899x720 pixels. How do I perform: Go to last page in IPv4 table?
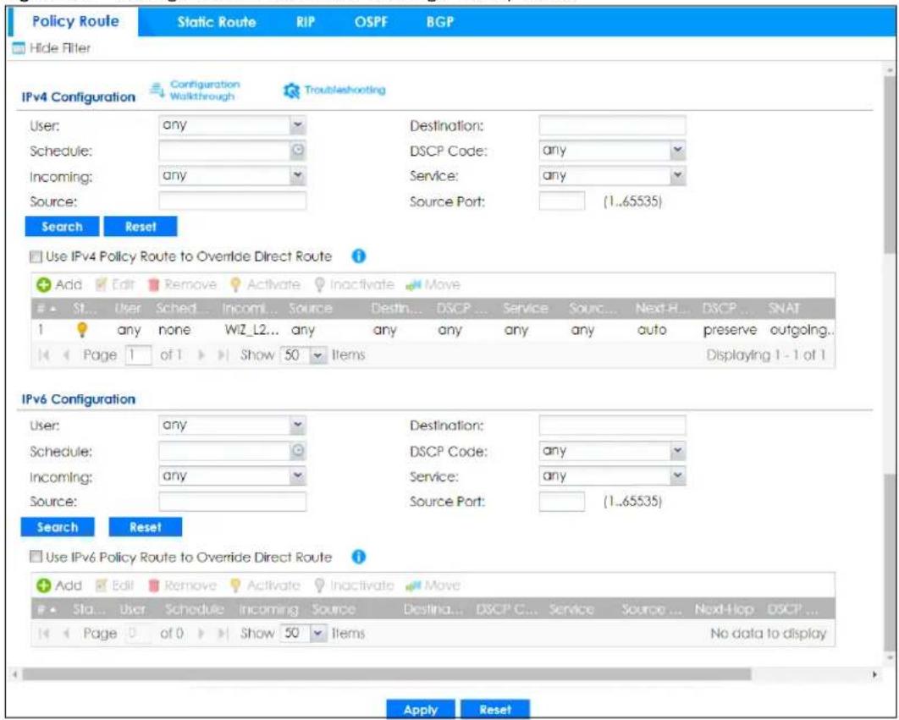coord(223,355)
